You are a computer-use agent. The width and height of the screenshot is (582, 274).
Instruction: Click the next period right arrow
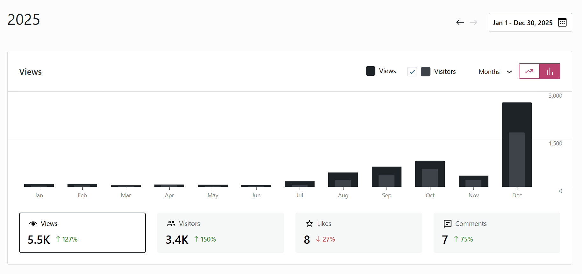[473, 22]
